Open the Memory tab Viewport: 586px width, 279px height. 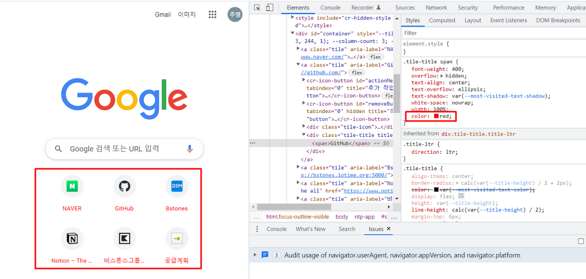546,8
